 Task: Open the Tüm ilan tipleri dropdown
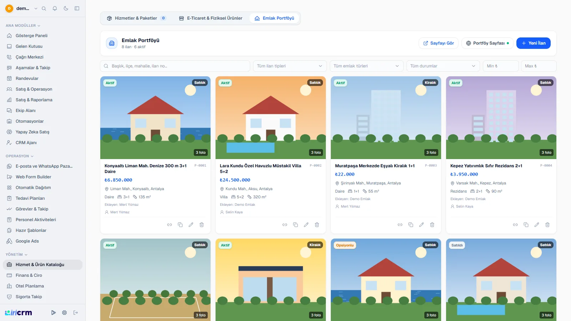tap(290, 66)
